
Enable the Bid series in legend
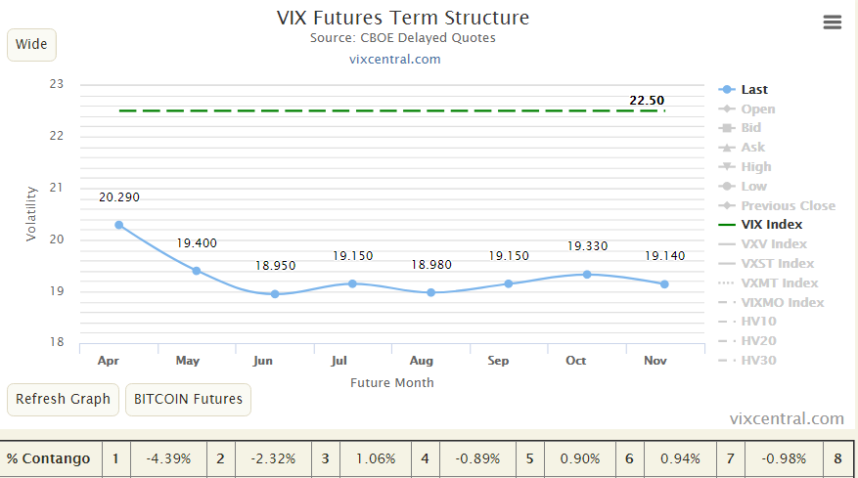[750, 128]
